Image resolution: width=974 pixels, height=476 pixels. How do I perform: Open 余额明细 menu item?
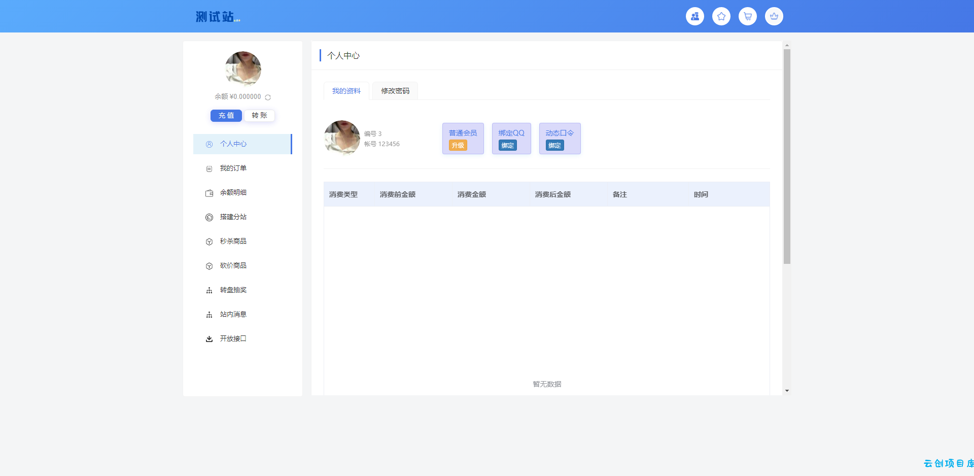[242, 193]
